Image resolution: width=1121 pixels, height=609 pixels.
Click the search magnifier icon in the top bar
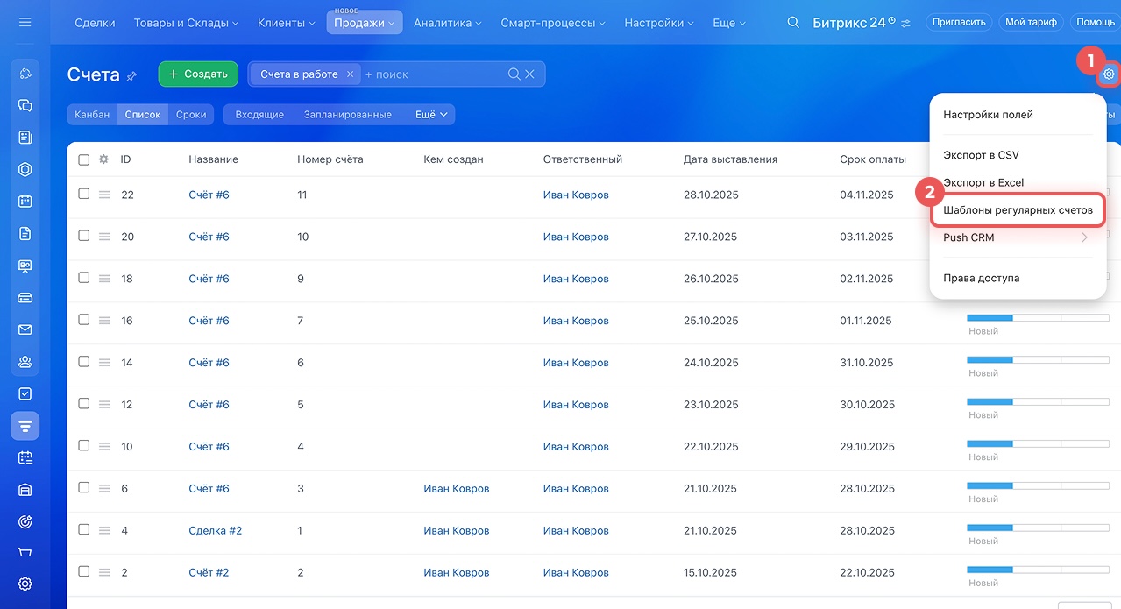coord(793,23)
